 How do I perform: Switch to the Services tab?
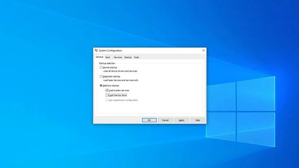coord(118,57)
